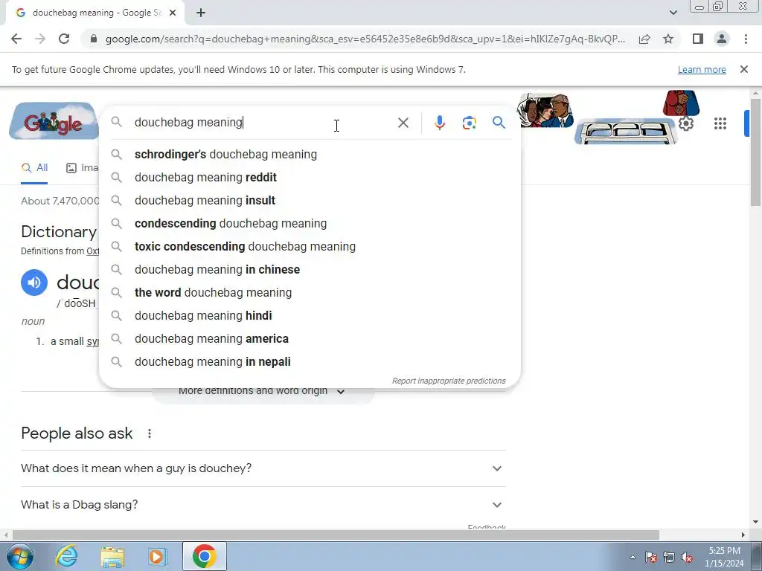Choose suggestion 'douchebag meaning in chinese'
The width and height of the screenshot is (762, 571).
pyautogui.click(x=310, y=269)
